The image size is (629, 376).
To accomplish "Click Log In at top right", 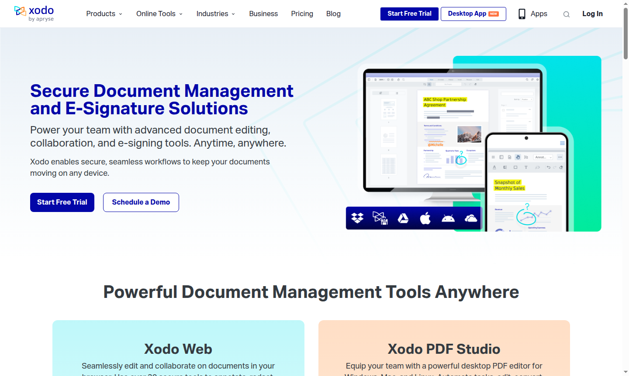I will [592, 14].
